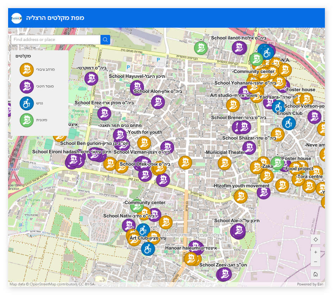
Task: Select the green Foster house marker near Zaka
Action: coord(277,163)
